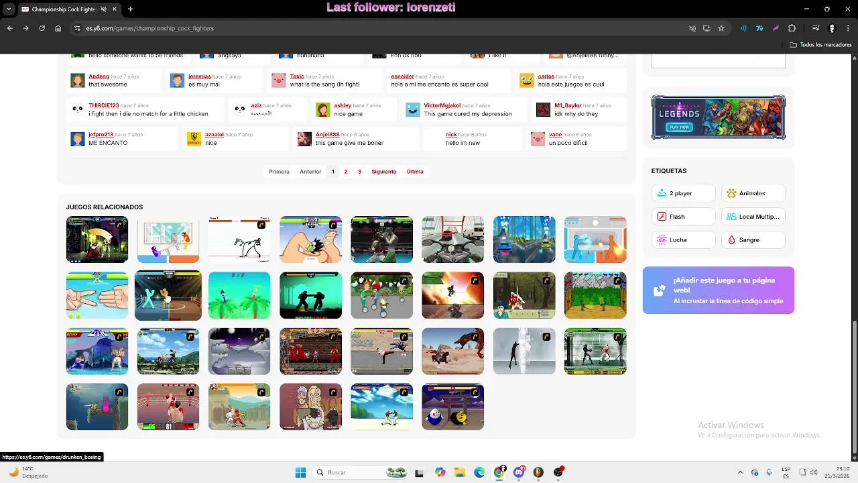858x483 pixels.
Task: Open user M1_Baylor profile link
Action: coord(568,105)
